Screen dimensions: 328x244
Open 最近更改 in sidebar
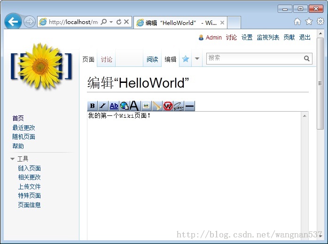(x=23, y=128)
